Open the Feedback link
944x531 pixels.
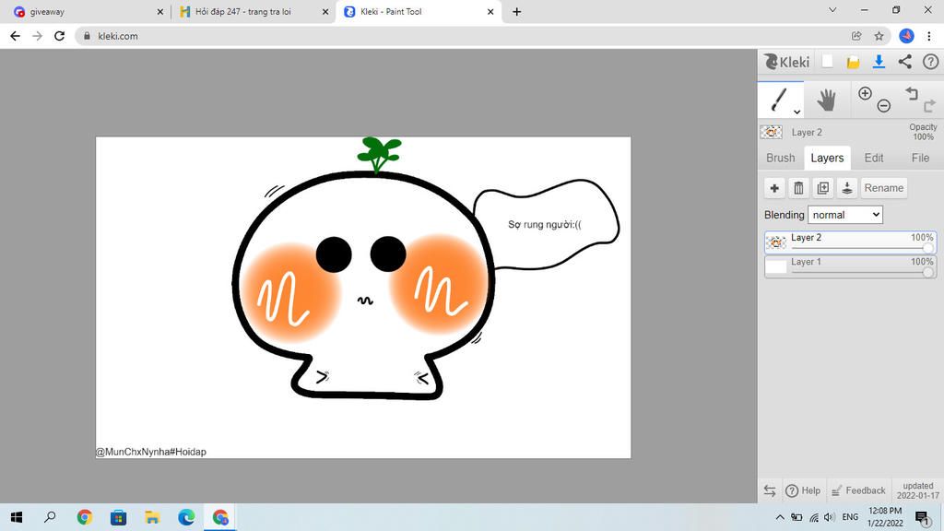point(858,490)
